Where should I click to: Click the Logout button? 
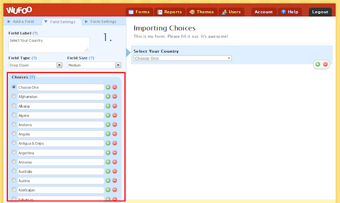(x=320, y=12)
